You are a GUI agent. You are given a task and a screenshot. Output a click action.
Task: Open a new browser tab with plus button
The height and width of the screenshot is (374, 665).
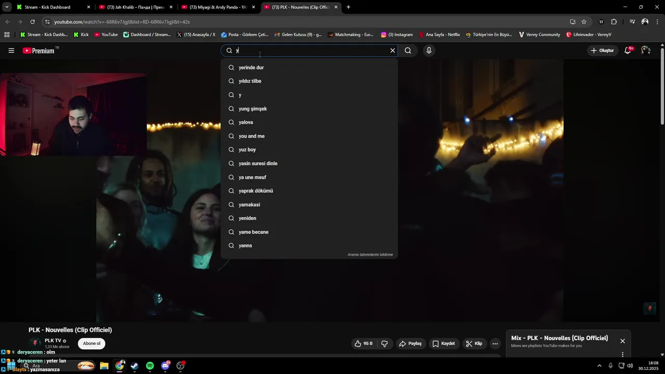coord(348,7)
